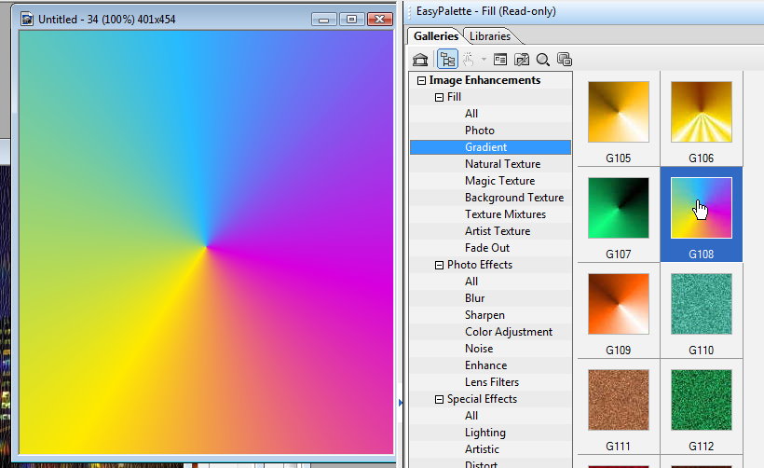Viewport: 764px width, 468px height.
Task: Click the grayed-out pointing hand apply icon
Action: pyautogui.click(x=469, y=60)
